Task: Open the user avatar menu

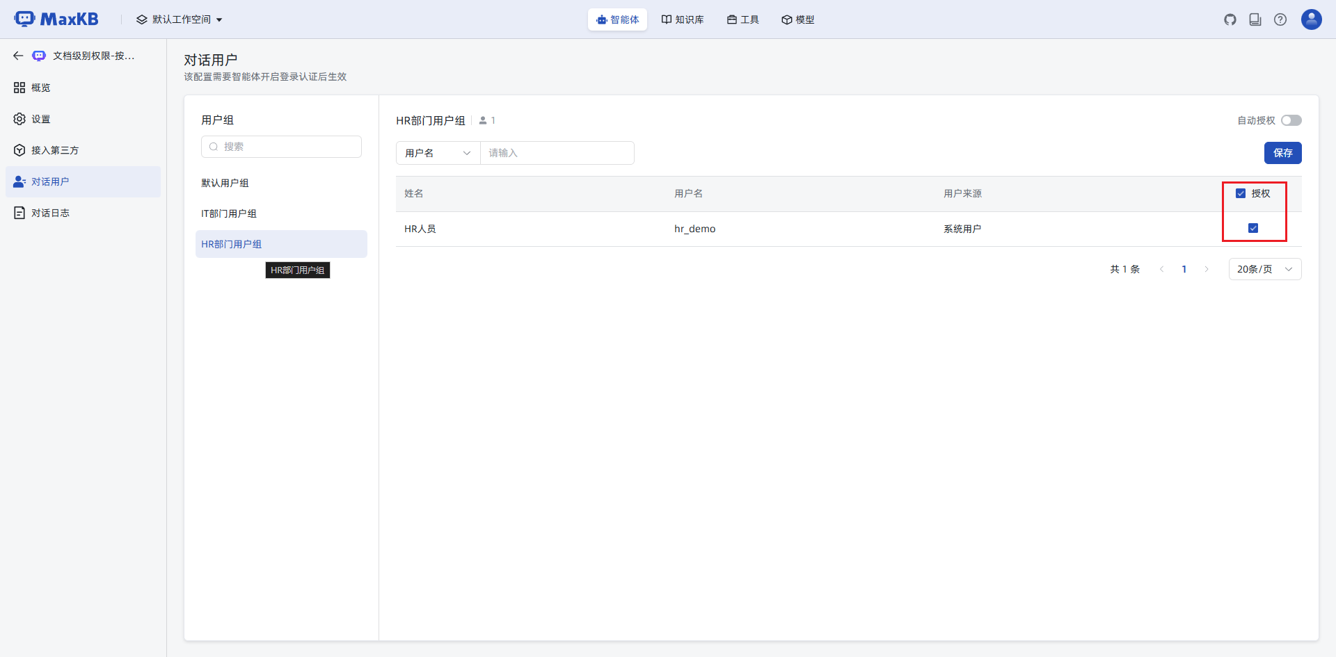Action: click(x=1311, y=19)
